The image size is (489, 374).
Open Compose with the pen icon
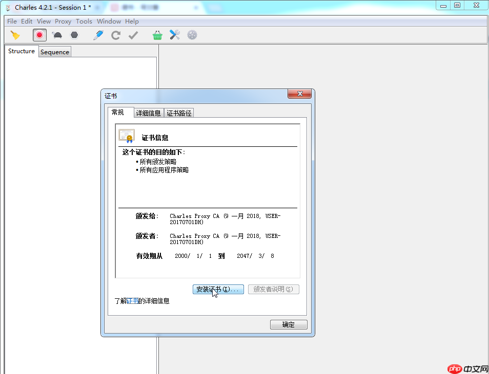tap(98, 35)
